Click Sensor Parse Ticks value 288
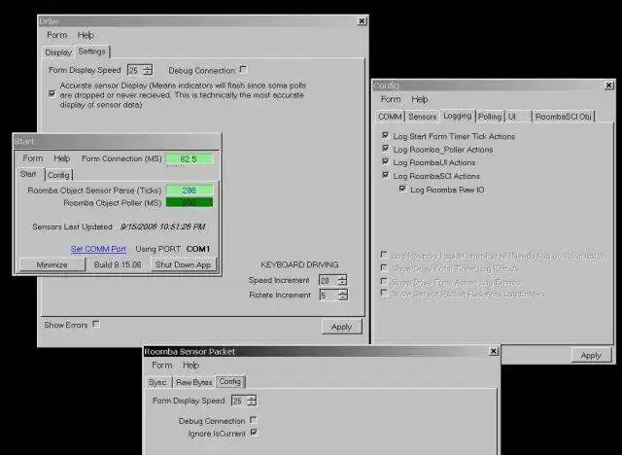622x455 pixels. 190,191
